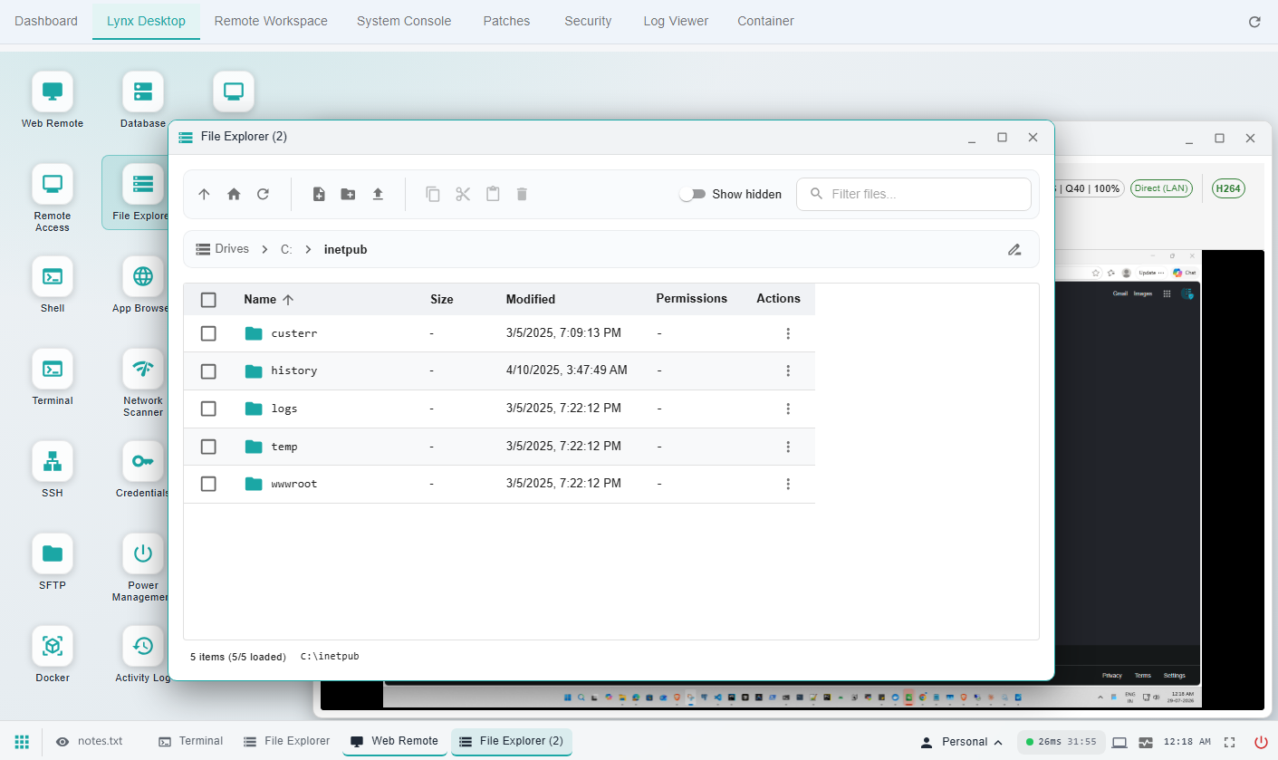Viewport: 1278px width, 760px height.
Task: Select the logs folder checkbox
Action: 208,409
